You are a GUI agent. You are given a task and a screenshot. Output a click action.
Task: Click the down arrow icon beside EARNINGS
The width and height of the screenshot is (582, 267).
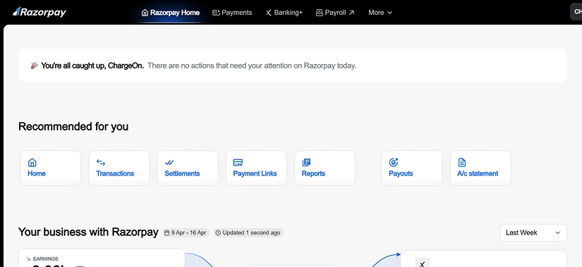tap(29, 259)
